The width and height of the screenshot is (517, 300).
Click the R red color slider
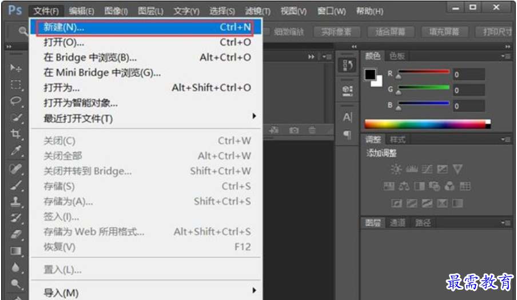pyautogui.click(x=424, y=71)
